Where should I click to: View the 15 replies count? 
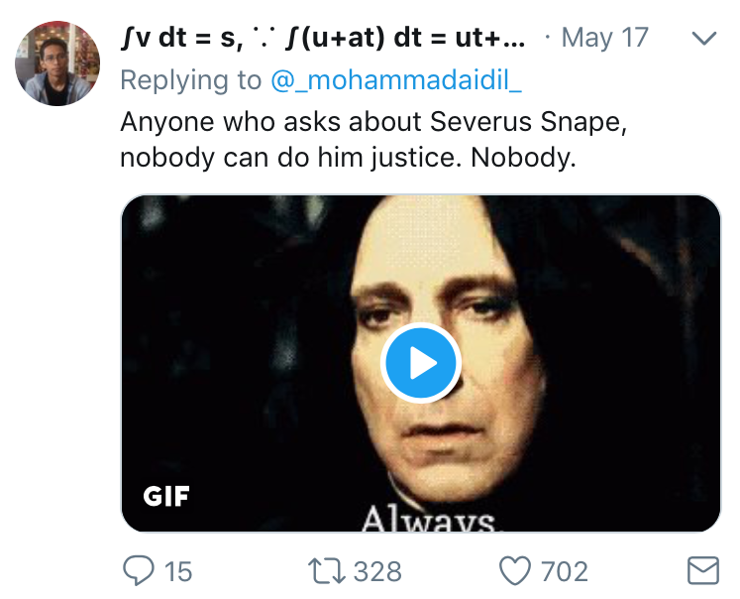177,571
